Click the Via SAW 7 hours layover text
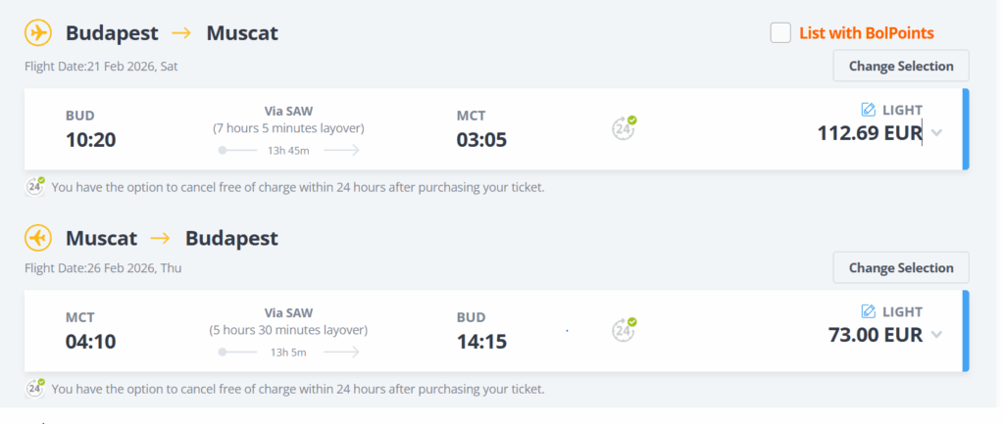 click(x=288, y=120)
